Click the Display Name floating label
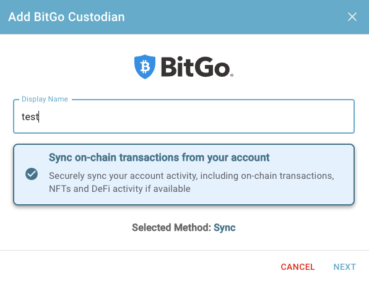 pos(45,99)
